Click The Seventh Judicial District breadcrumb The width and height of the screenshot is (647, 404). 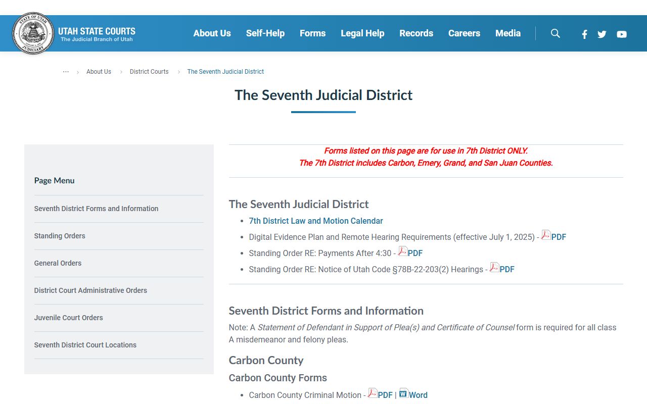pyautogui.click(x=225, y=72)
